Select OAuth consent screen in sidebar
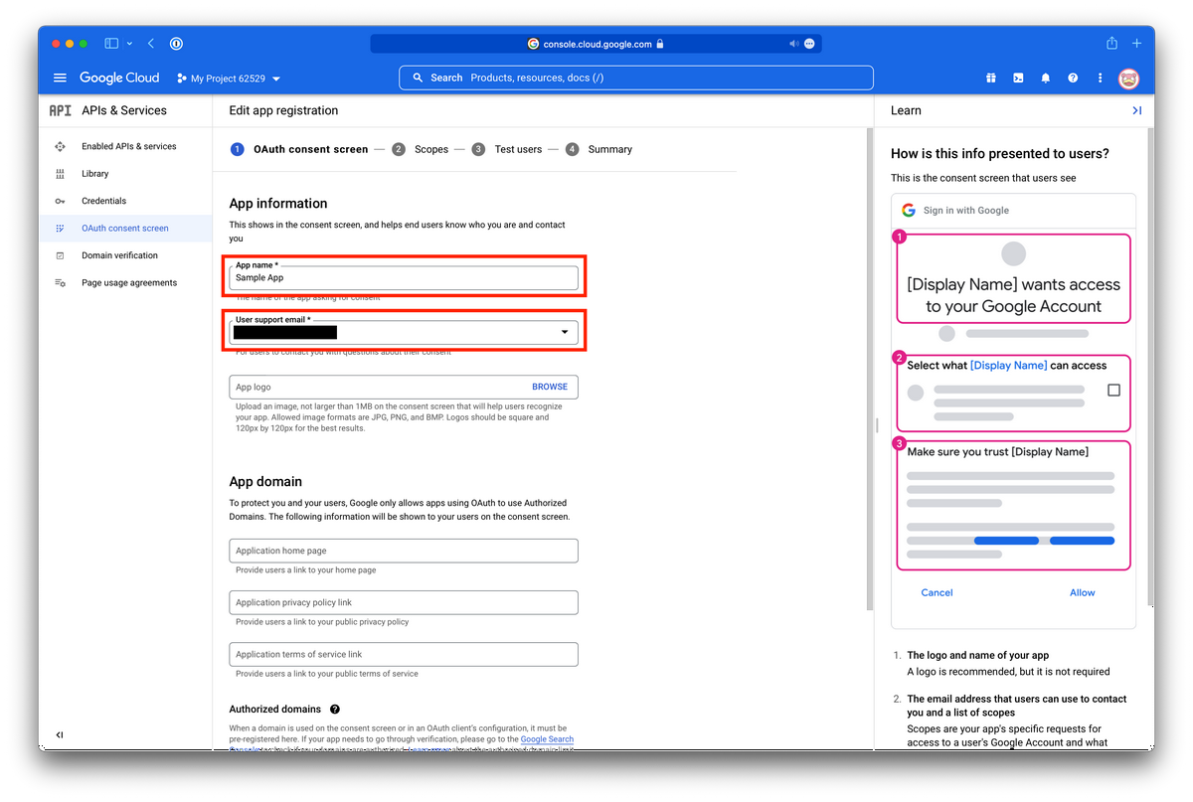This screenshot has width=1193, height=802. click(x=125, y=229)
